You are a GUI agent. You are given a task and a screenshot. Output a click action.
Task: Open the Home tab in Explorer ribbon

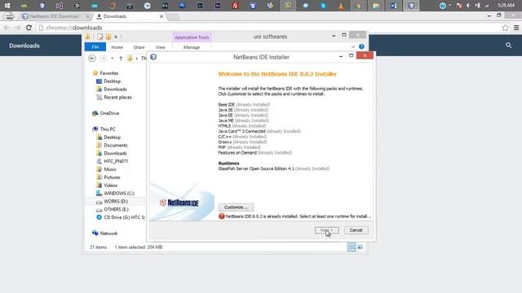coord(117,47)
